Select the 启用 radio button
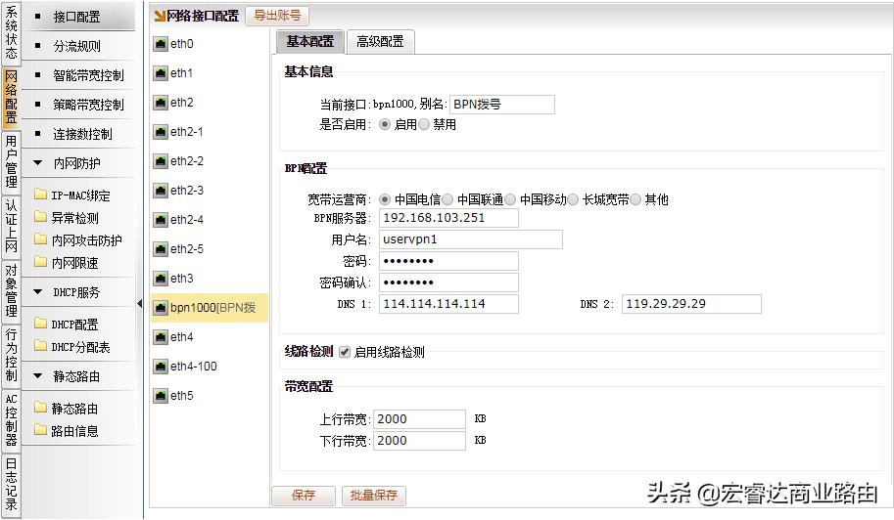Image resolution: width=894 pixels, height=520 pixels. coord(385,124)
